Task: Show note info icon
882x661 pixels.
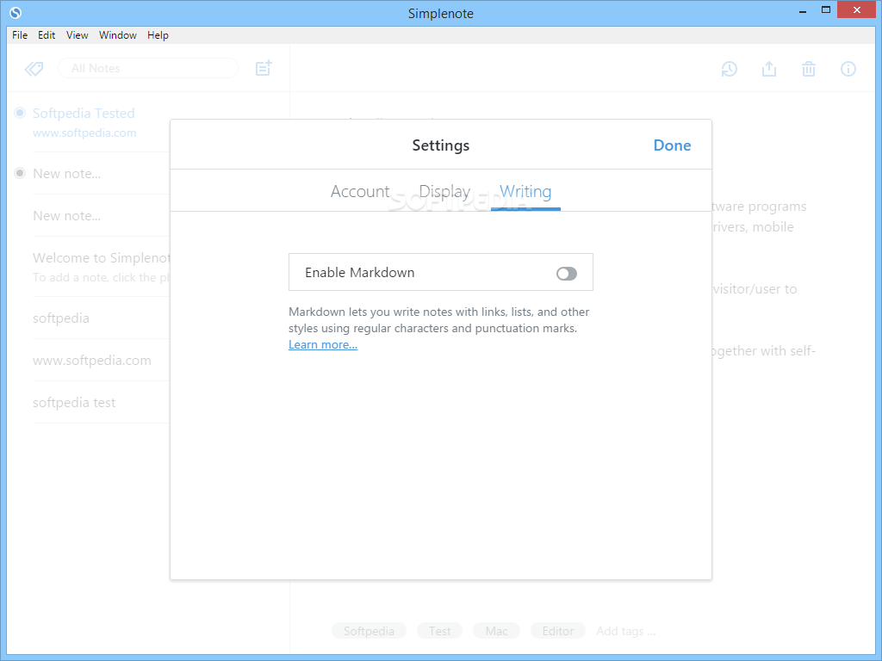Action: click(848, 69)
